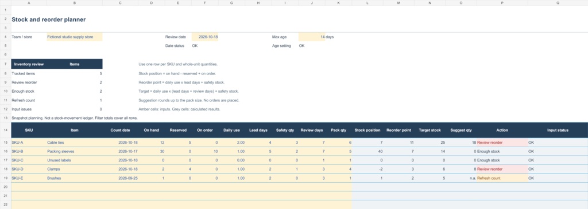The width and height of the screenshot is (588, 209).
Task: Click the SKU-B cell
Action: pos(29,151)
